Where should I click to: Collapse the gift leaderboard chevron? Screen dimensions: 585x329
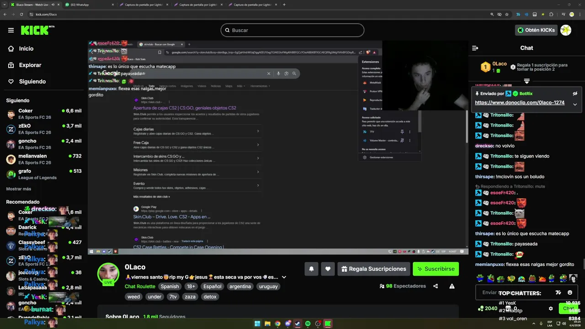pos(526,81)
